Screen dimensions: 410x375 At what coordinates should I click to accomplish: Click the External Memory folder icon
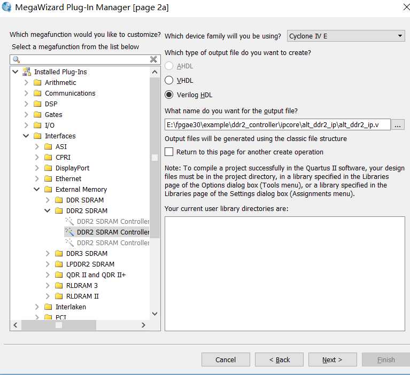click(x=48, y=190)
